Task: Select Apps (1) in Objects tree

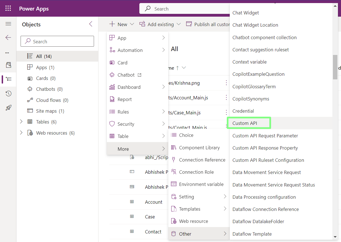Action: point(57,67)
